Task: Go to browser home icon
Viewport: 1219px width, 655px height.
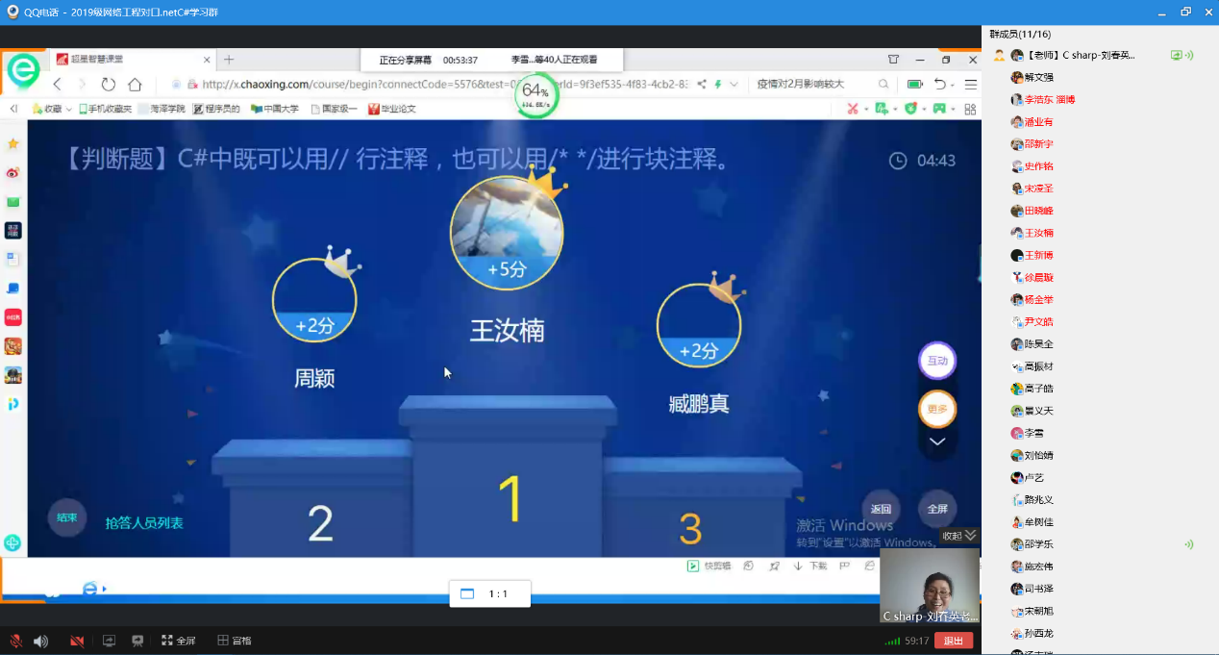Action: (x=135, y=85)
